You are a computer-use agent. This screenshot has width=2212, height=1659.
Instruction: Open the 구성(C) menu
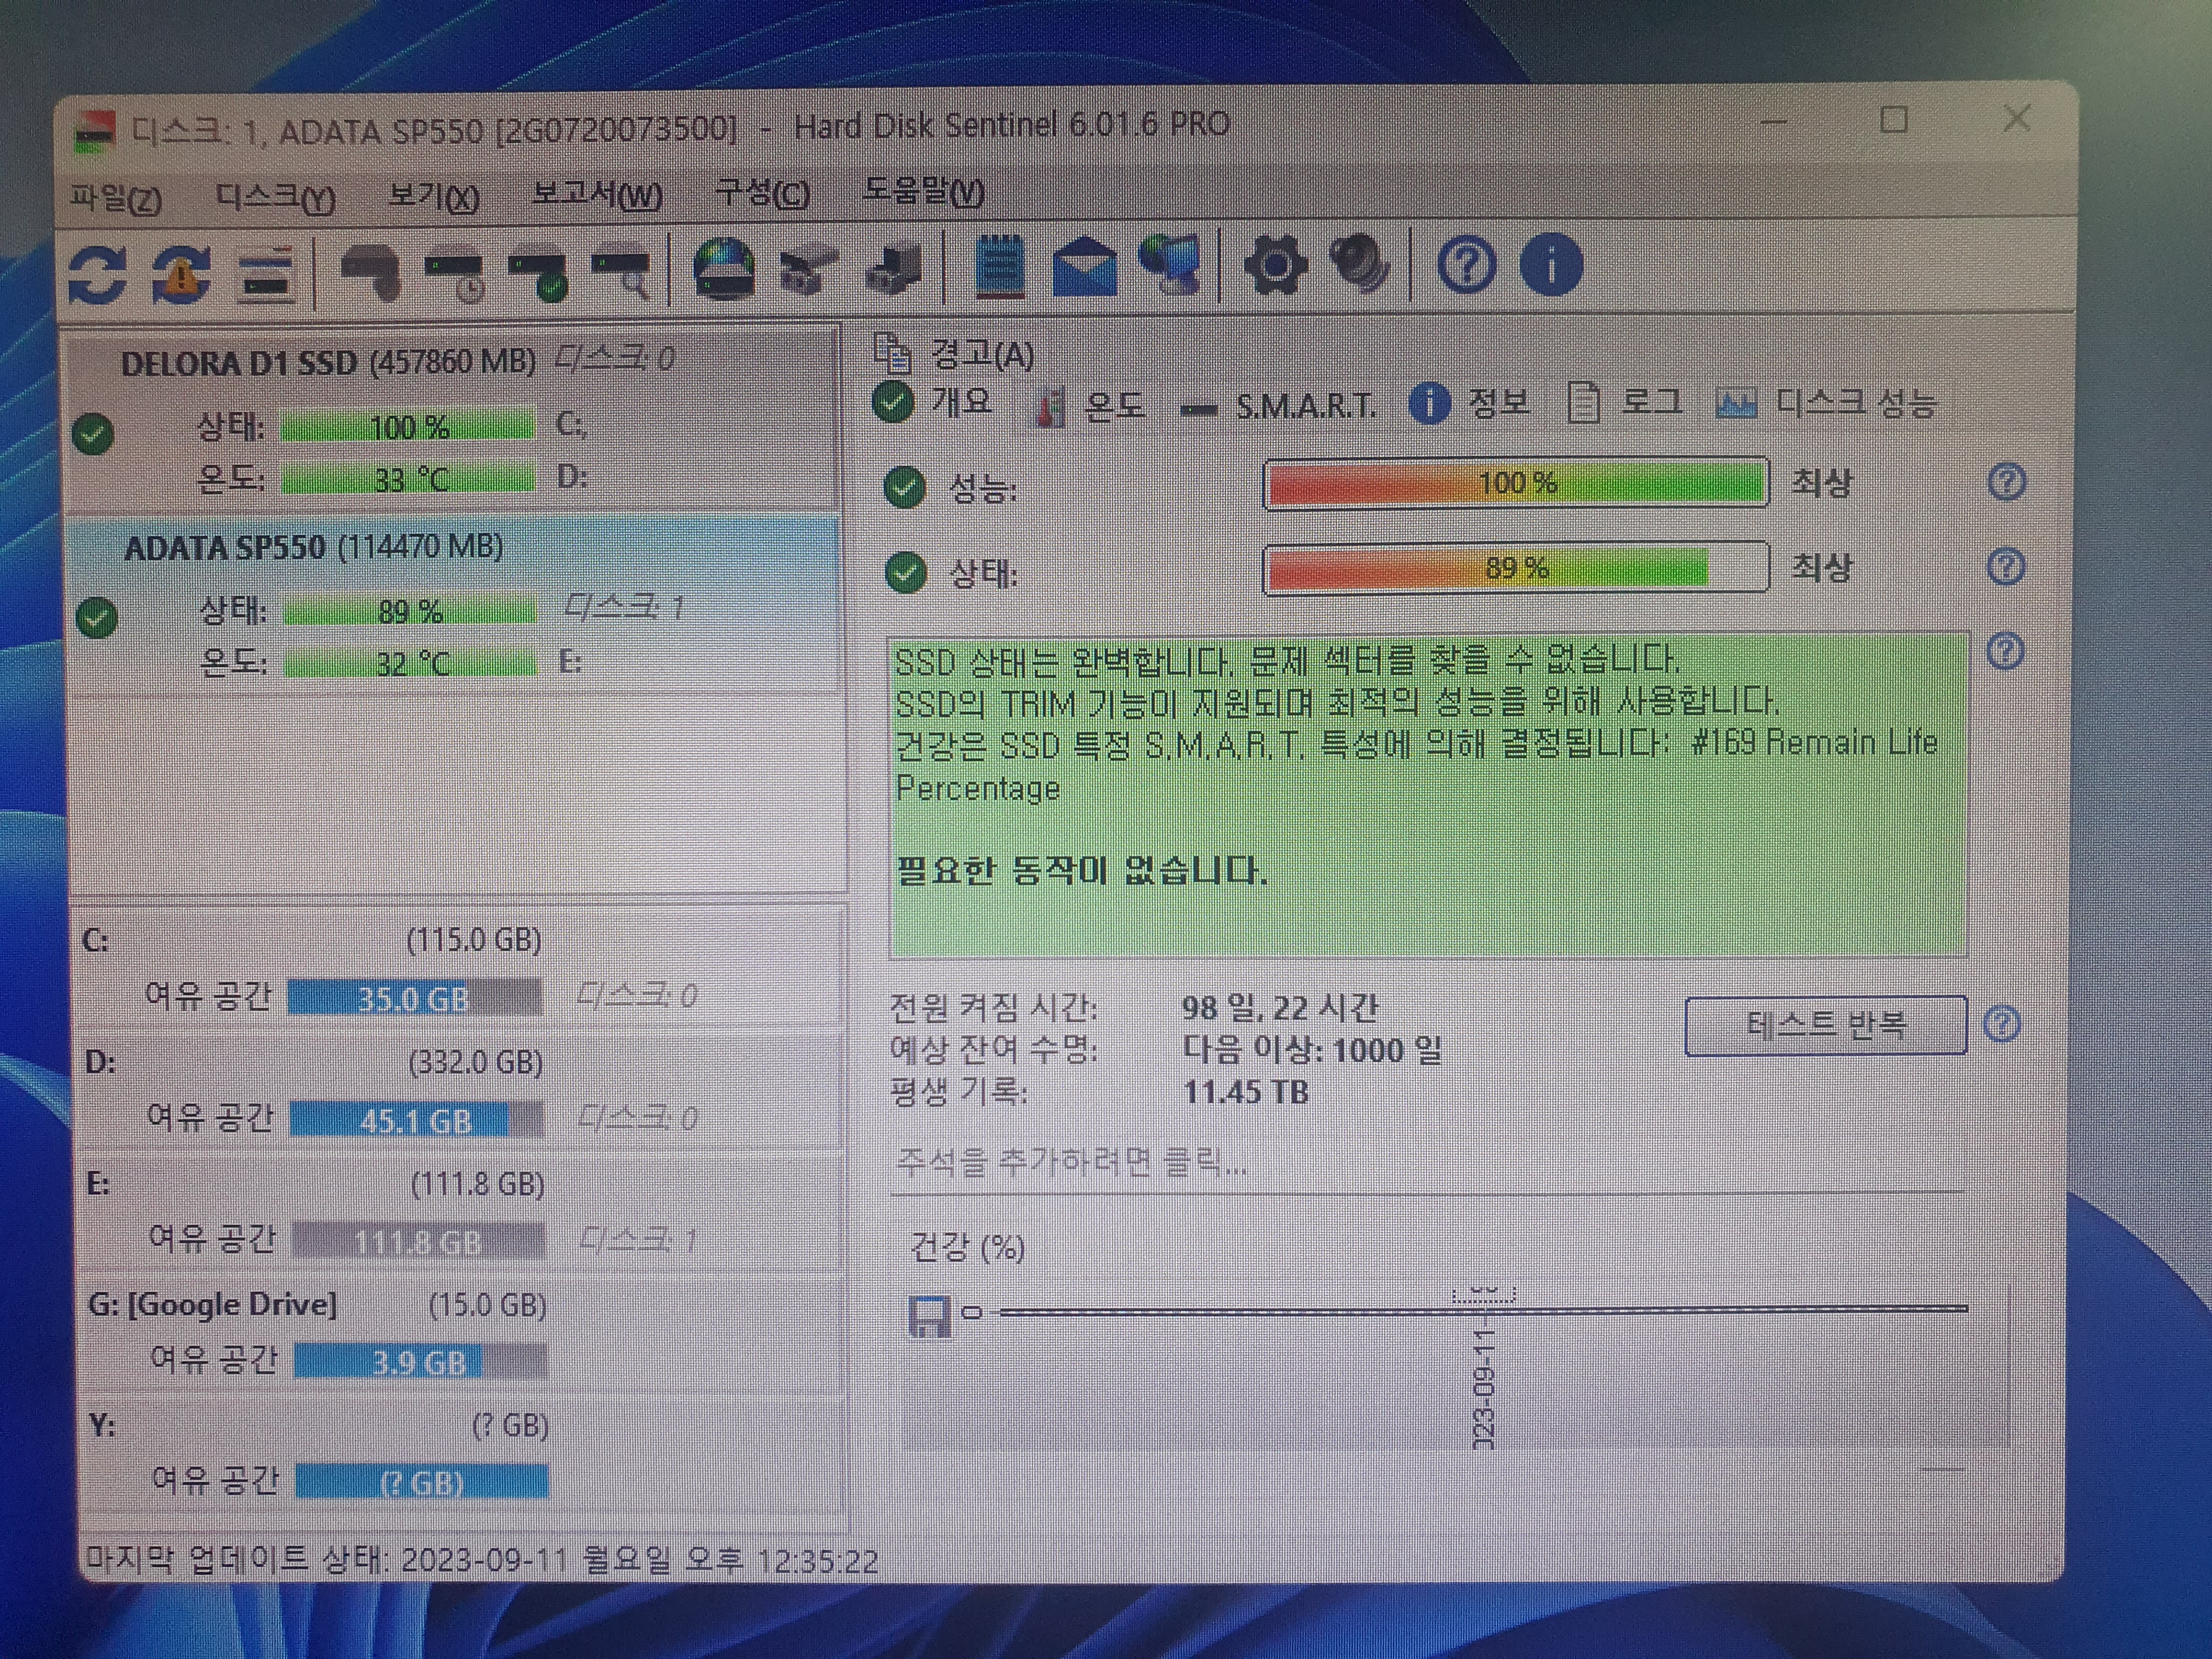762,192
